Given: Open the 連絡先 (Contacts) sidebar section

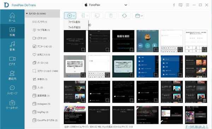Looking at the screenshot, I should click(12, 75).
